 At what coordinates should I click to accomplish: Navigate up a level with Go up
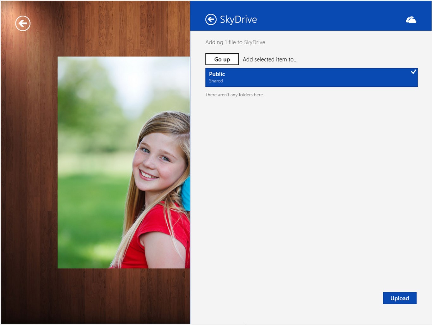tap(222, 59)
